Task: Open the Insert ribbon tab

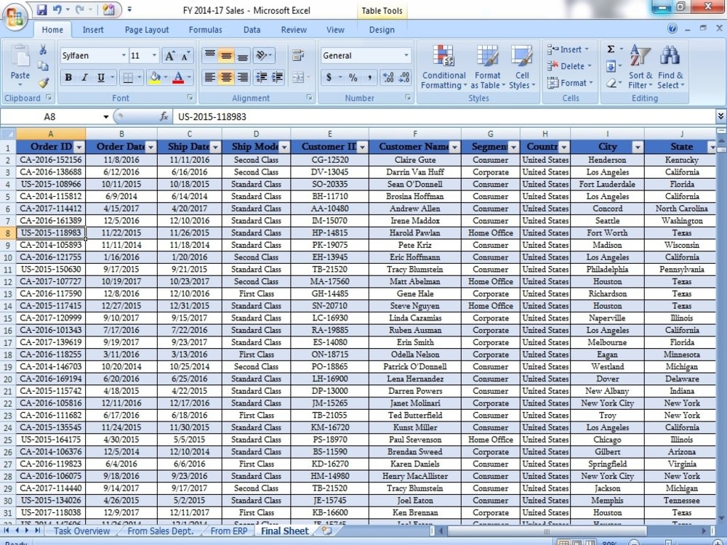Action: [x=93, y=30]
